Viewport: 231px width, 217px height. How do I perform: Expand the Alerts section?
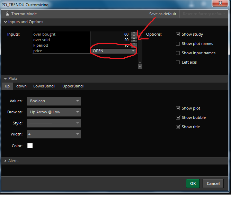coord(13,161)
